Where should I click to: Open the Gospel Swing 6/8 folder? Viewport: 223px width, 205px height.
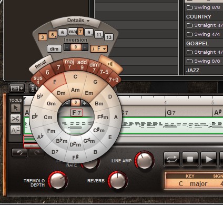pyautogui.click(x=204, y=61)
